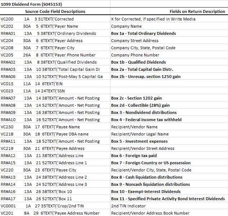Select 'X for Corrected, if specified in Write Media' cell

169,19
